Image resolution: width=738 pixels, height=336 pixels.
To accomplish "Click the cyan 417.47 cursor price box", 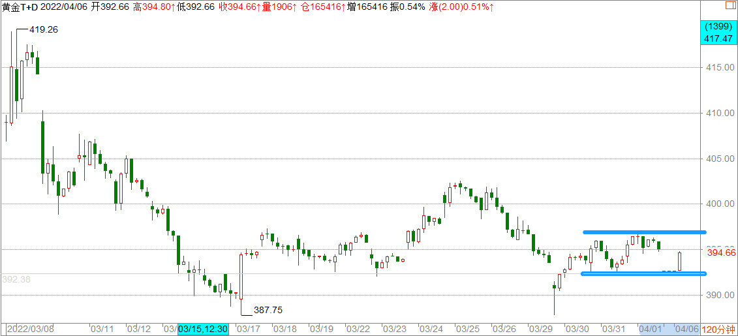I will coord(718,33).
